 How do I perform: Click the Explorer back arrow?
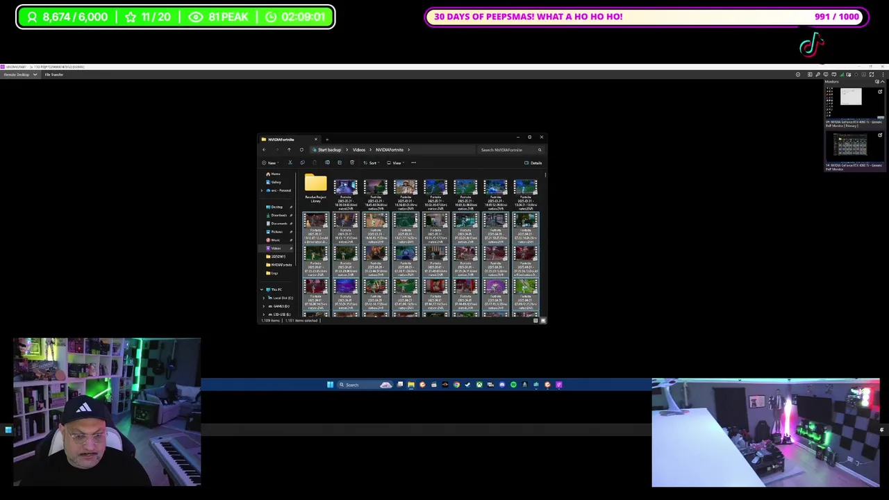tap(264, 149)
